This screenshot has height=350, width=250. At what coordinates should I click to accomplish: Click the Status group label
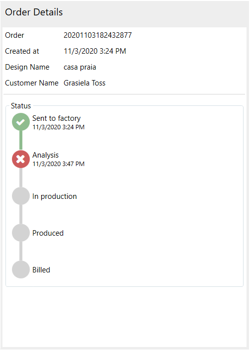(x=21, y=106)
